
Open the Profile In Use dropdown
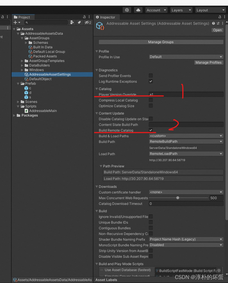coord(186,57)
